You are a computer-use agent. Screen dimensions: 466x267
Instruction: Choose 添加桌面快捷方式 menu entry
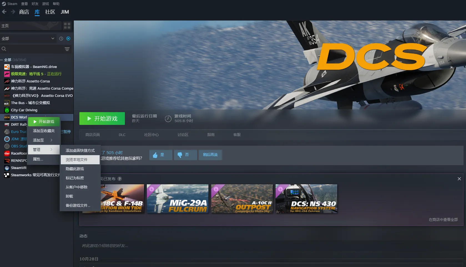80,150
